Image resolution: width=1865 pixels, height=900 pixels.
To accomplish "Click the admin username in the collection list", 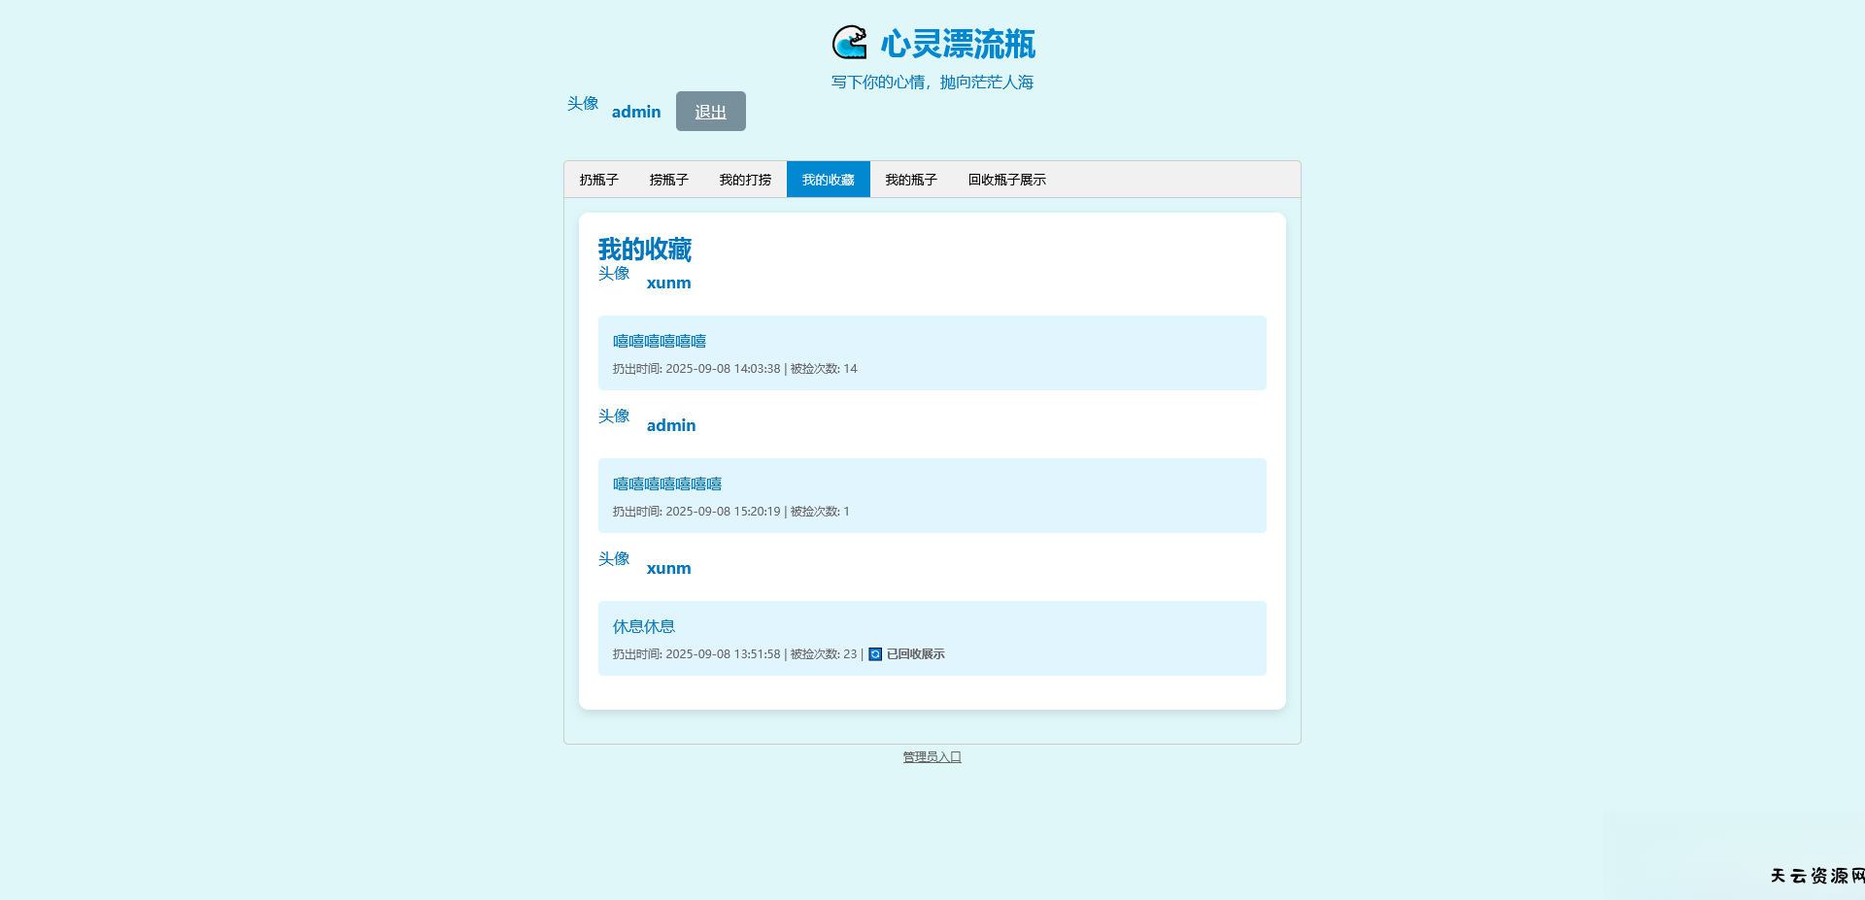I will (x=671, y=425).
